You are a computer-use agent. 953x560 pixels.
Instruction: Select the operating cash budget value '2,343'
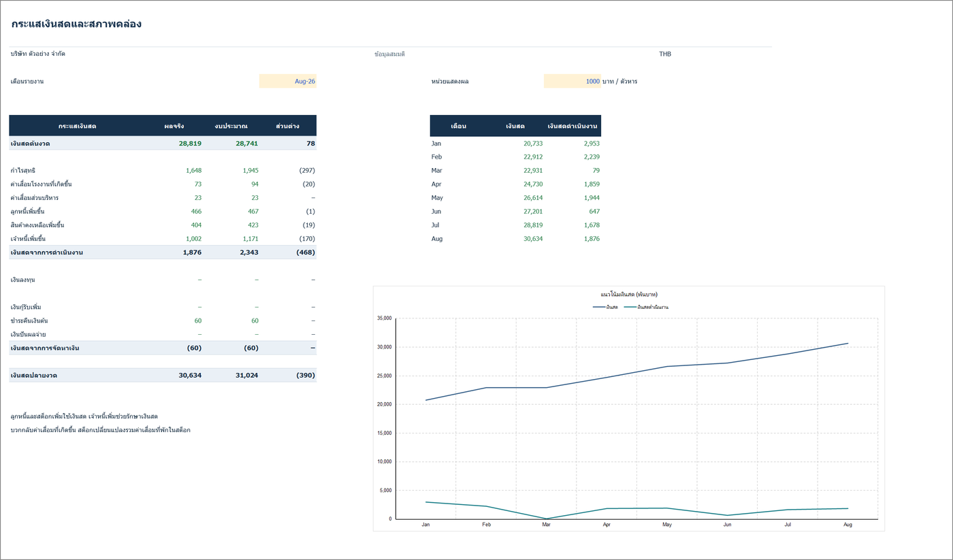pyautogui.click(x=249, y=252)
